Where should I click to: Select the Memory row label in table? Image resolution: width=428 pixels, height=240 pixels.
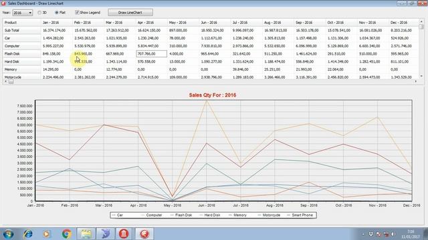pos(22,69)
